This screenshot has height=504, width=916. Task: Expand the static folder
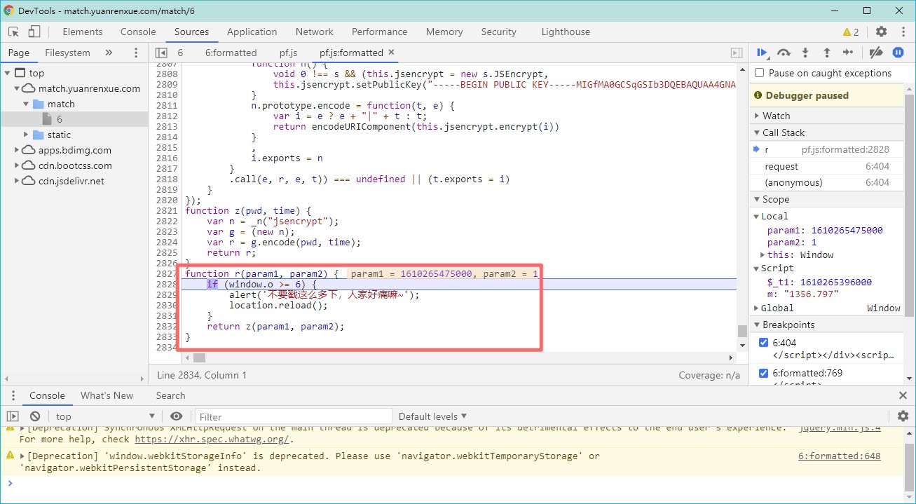point(27,135)
